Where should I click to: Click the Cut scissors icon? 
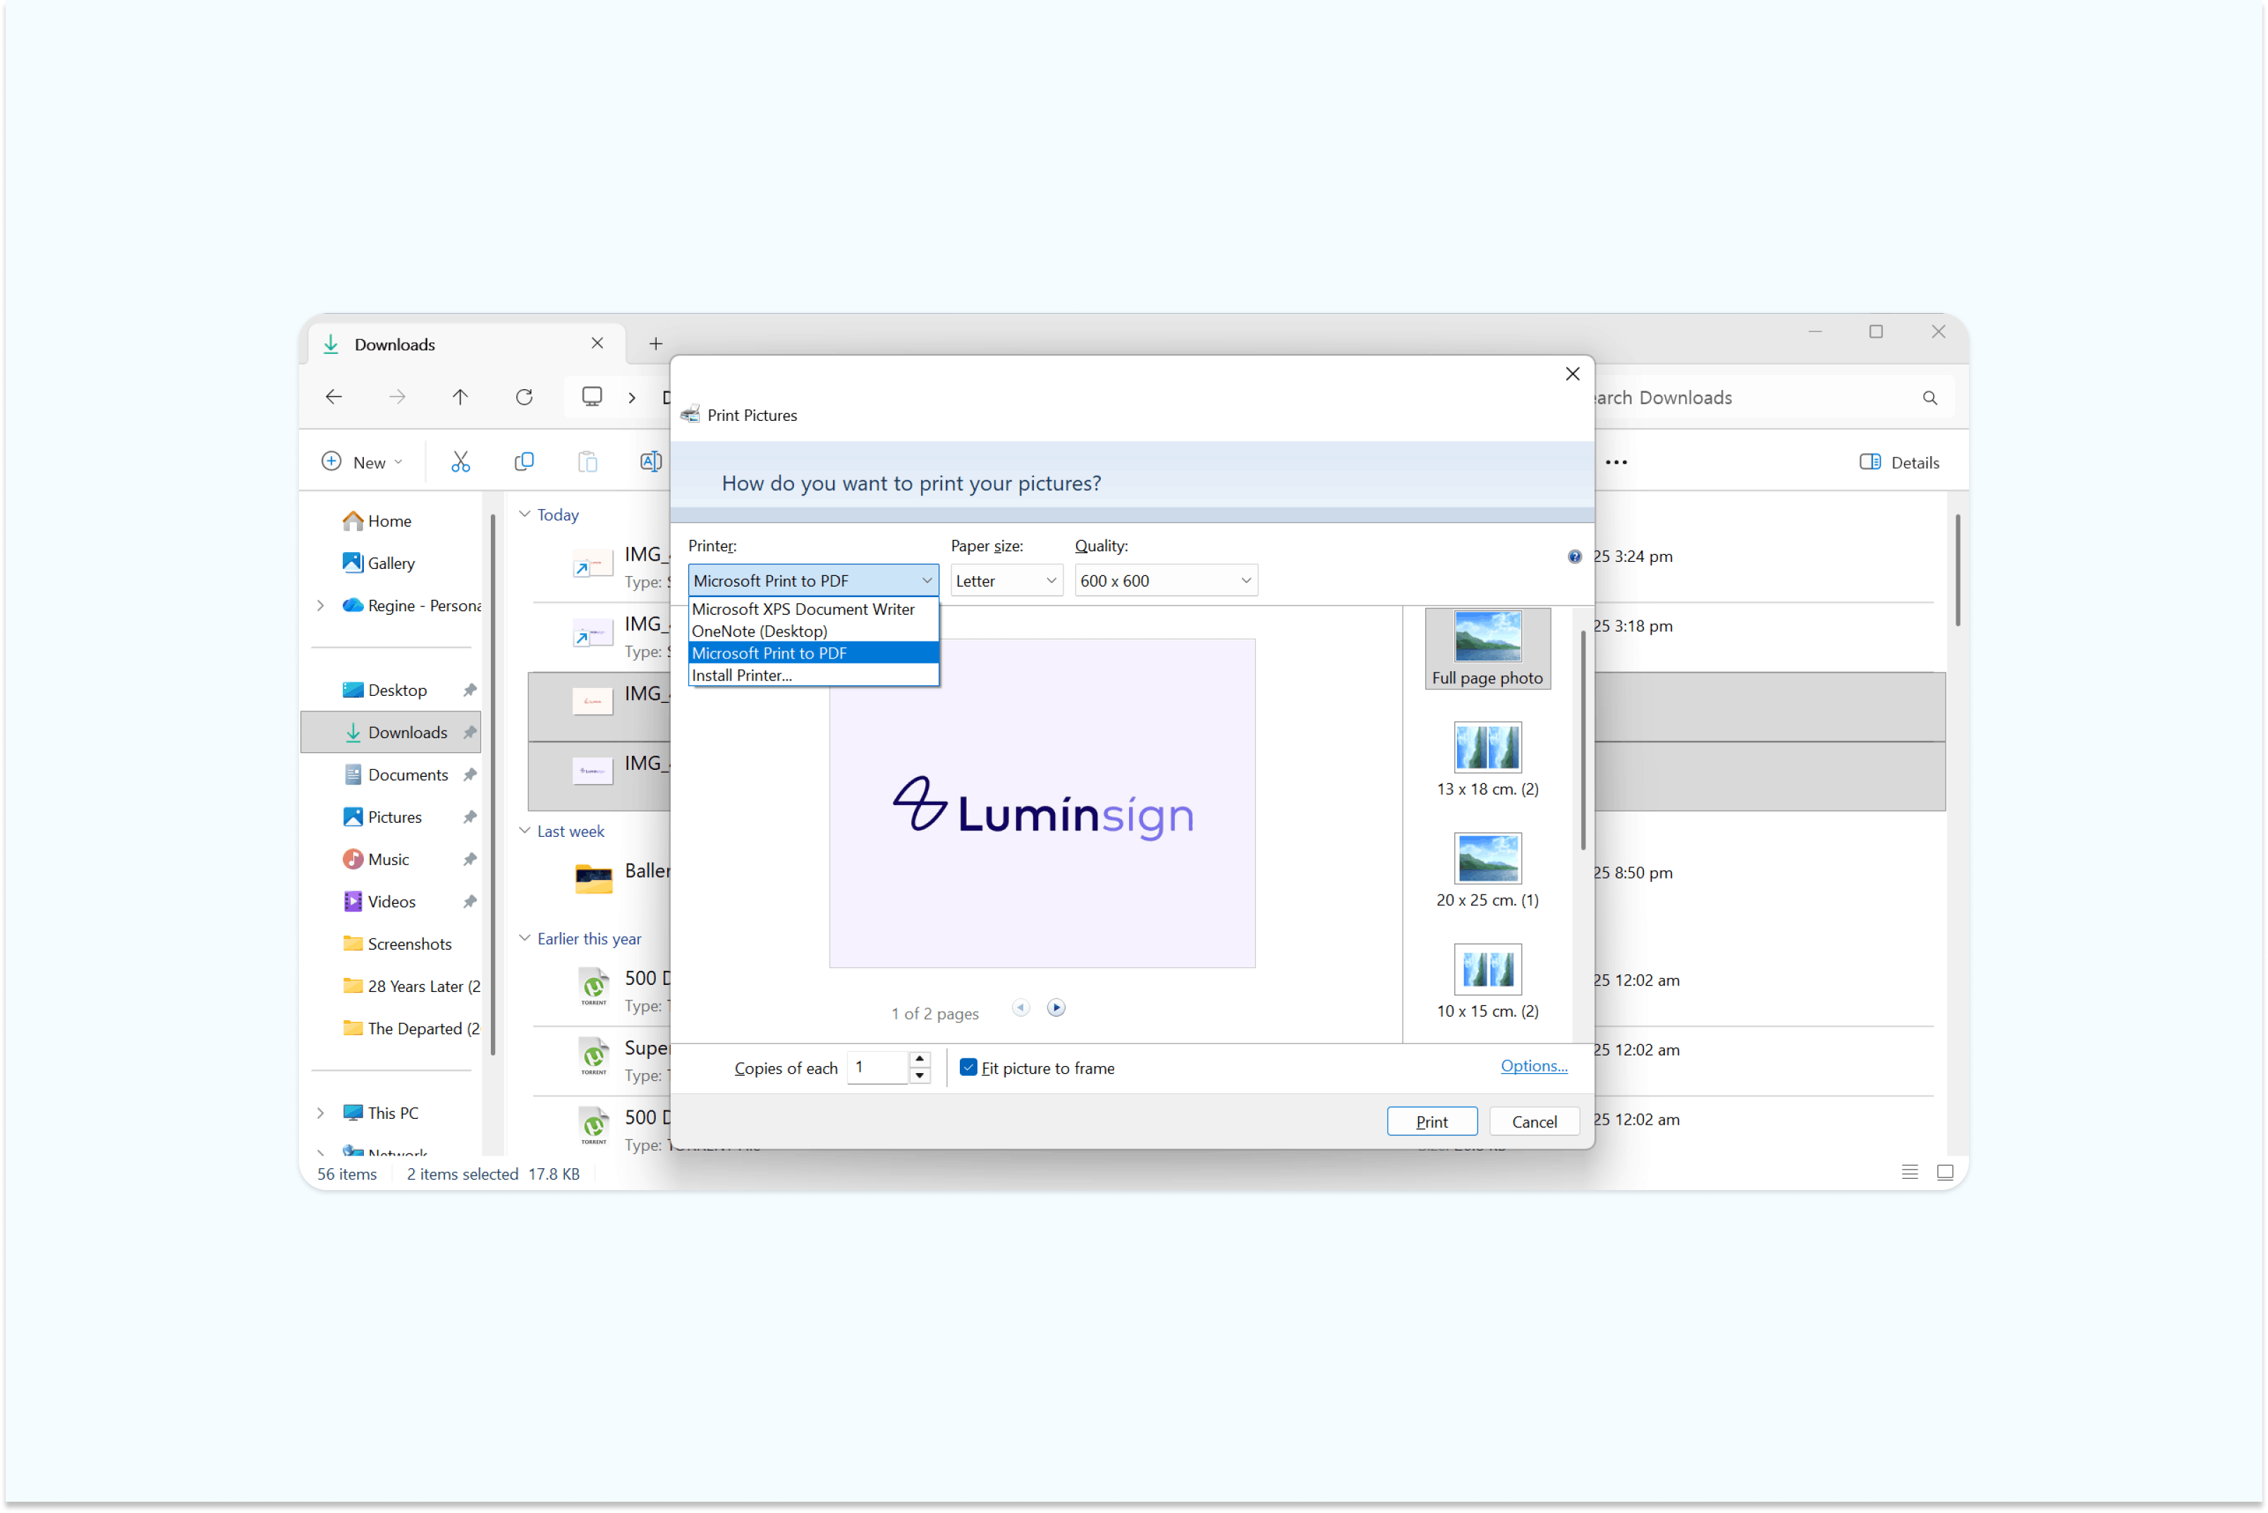pyautogui.click(x=461, y=463)
